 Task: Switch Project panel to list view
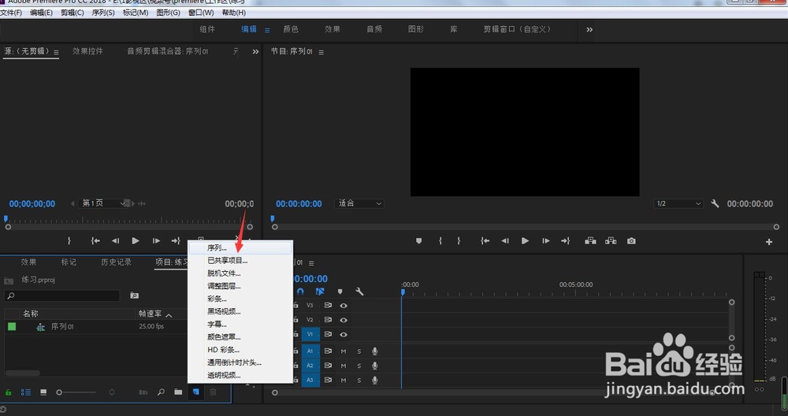point(26,392)
